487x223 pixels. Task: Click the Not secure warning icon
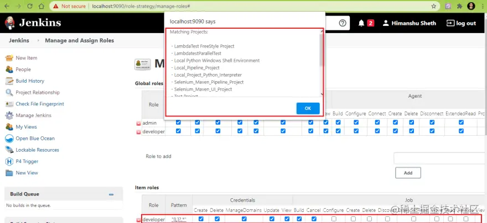[56, 6]
